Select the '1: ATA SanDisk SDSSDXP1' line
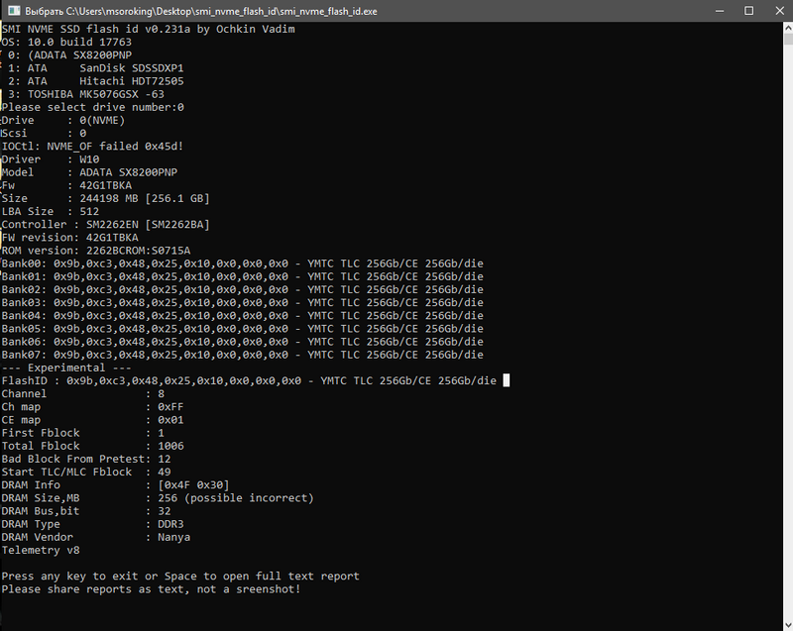This screenshot has width=793, height=631. tap(95, 68)
